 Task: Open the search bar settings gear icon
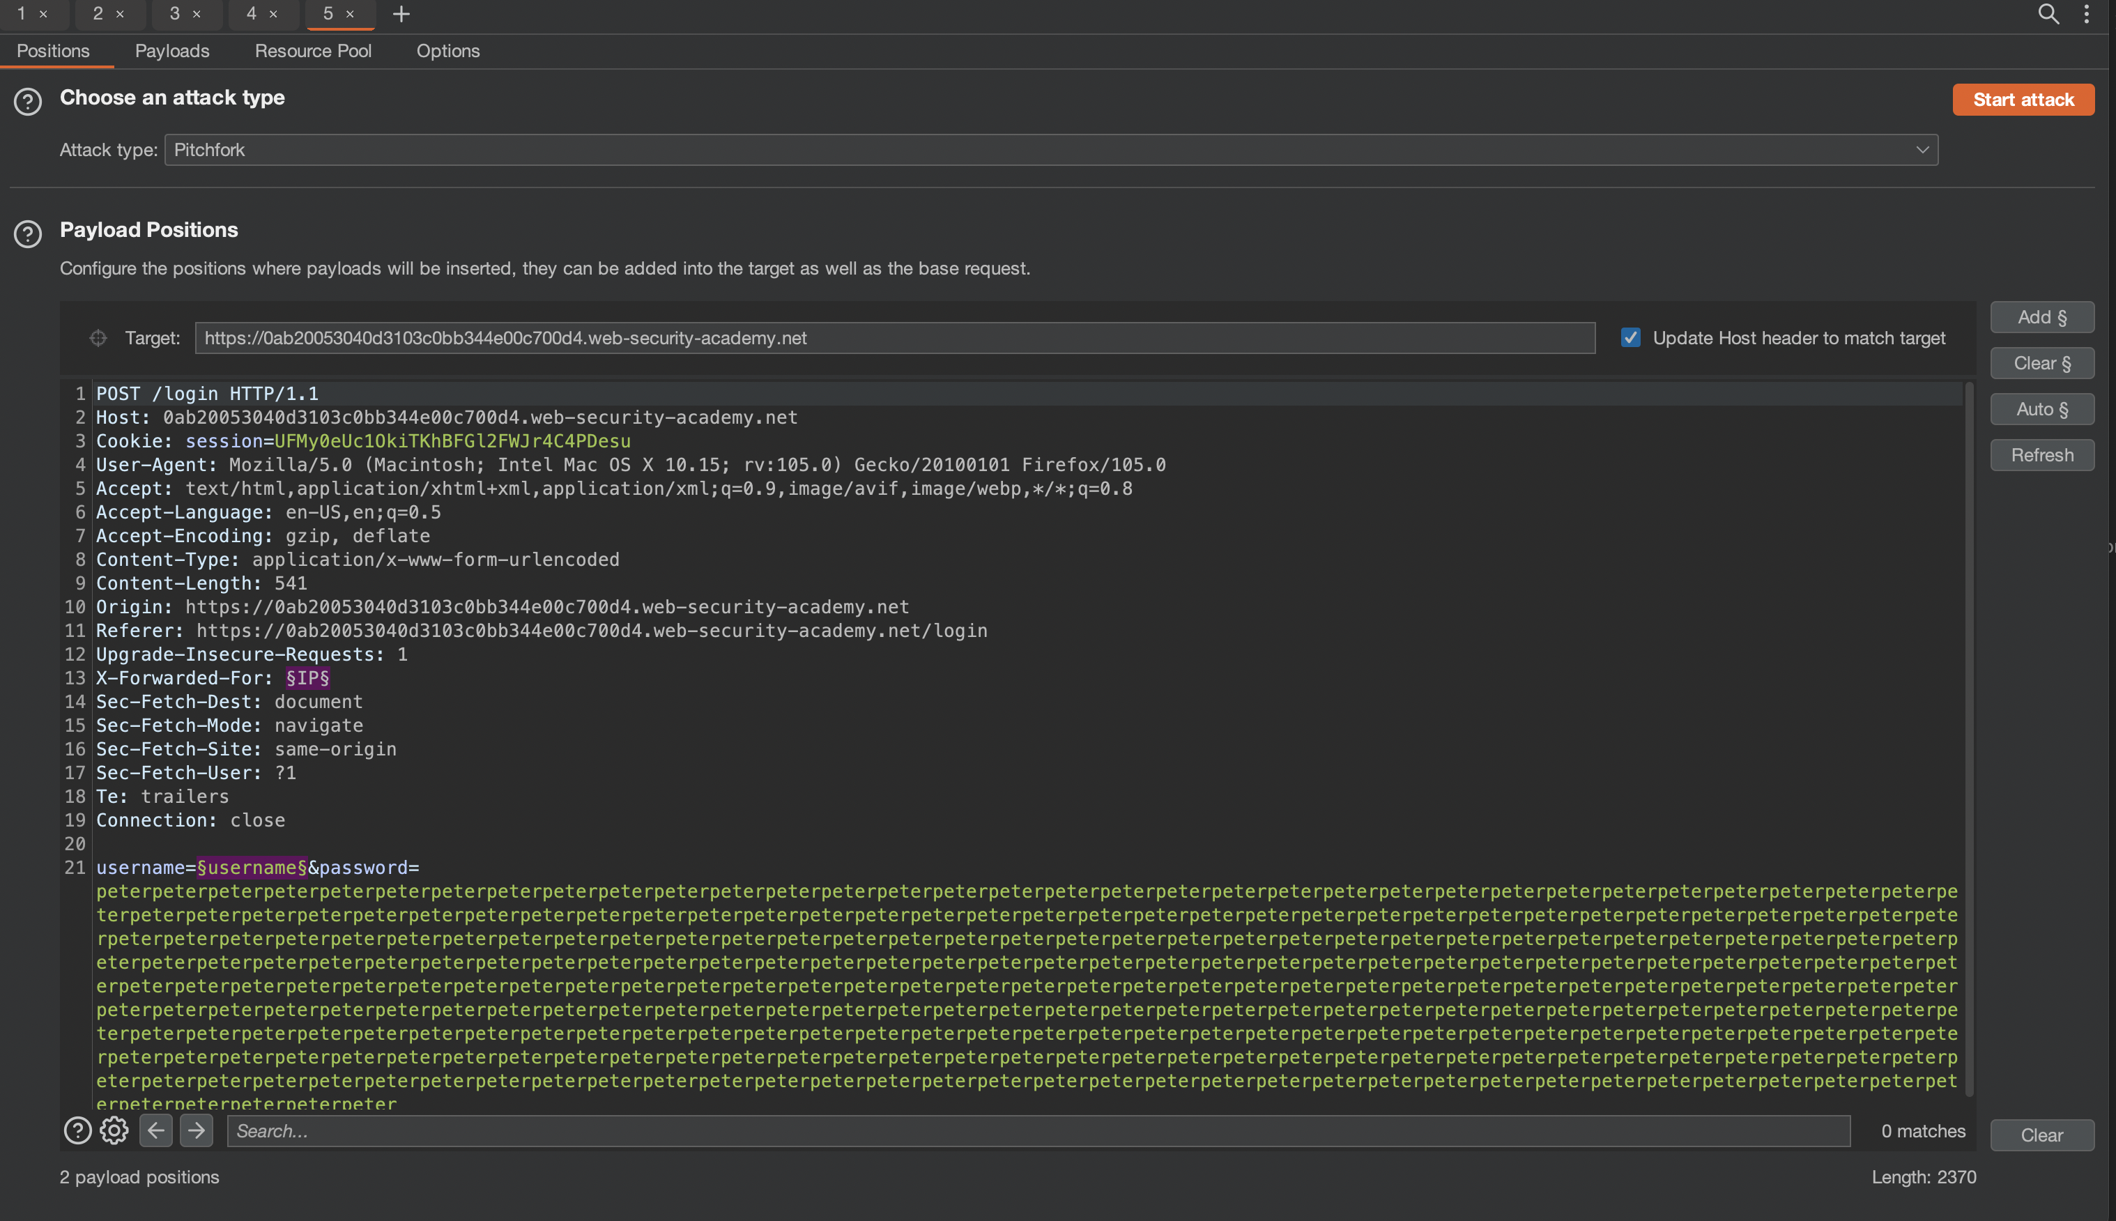click(x=114, y=1130)
